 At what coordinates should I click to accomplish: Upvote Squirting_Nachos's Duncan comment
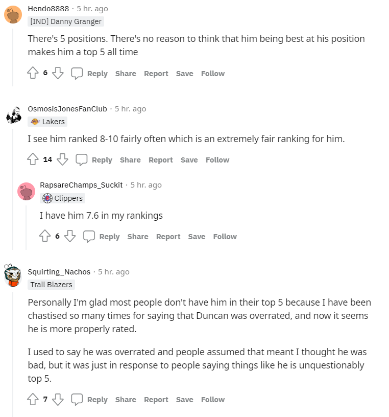33,400
